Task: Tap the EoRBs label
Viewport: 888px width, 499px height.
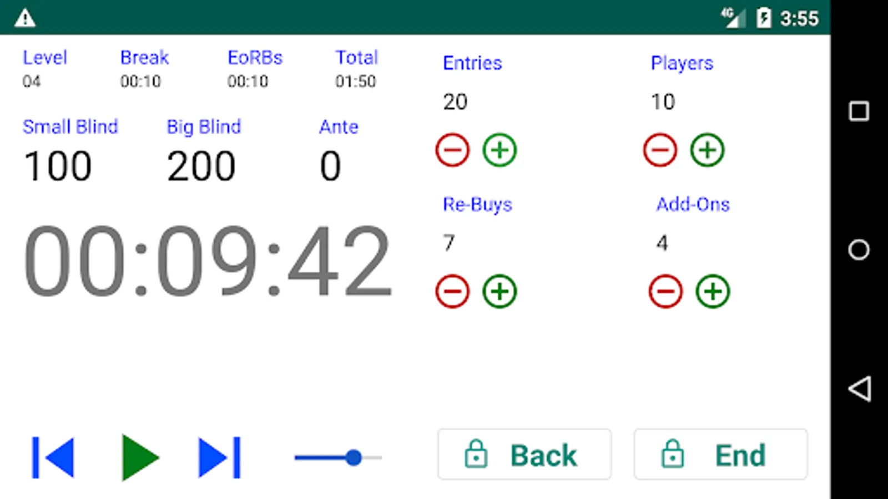Action: [x=255, y=57]
